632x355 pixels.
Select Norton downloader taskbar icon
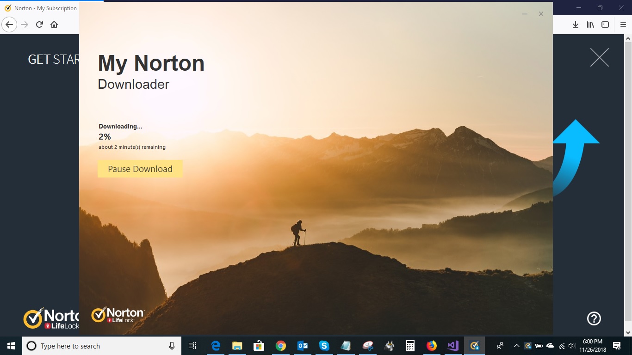pyautogui.click(x=474, y=346)
